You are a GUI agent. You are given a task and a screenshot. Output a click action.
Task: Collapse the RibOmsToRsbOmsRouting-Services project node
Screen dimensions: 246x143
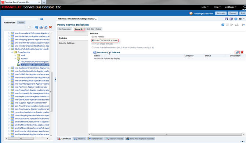9,49
